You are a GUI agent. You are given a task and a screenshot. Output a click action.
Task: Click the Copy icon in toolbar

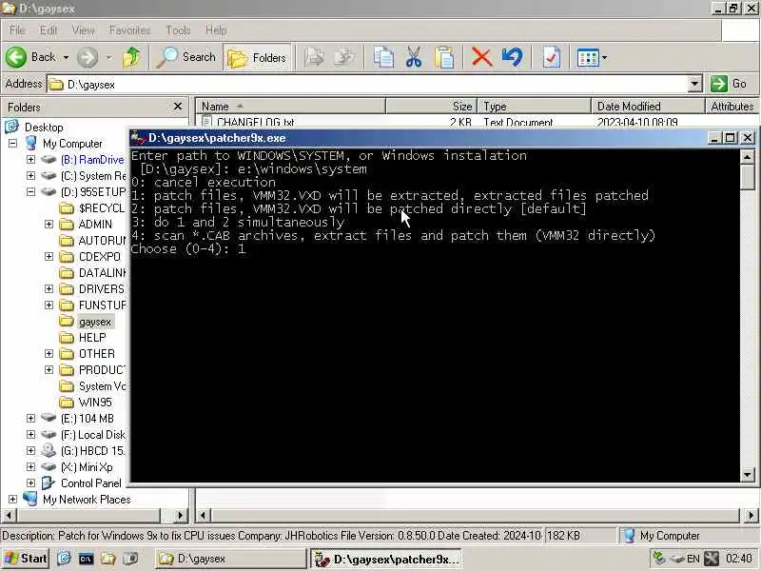(383, 57)
